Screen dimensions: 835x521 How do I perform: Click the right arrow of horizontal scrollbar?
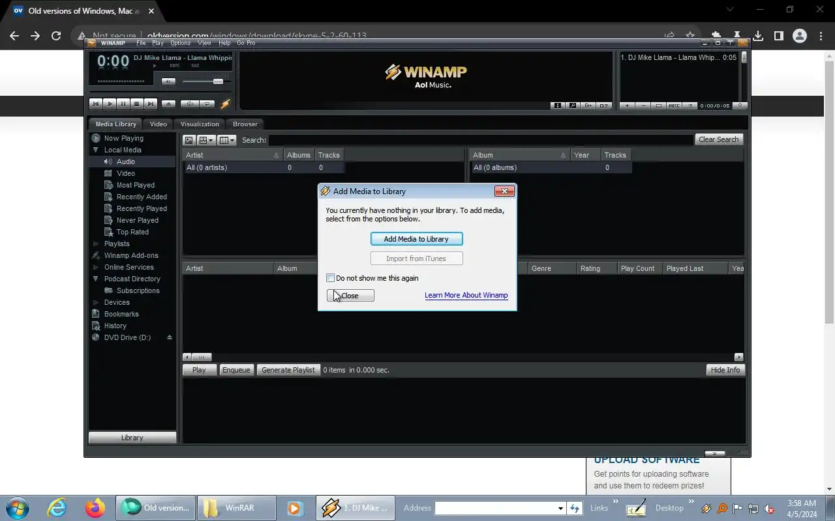point(739,357)
